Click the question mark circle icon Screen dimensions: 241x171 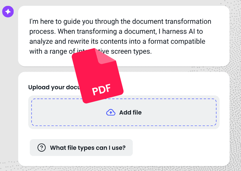pyautogui.click(x=42, y=148)
